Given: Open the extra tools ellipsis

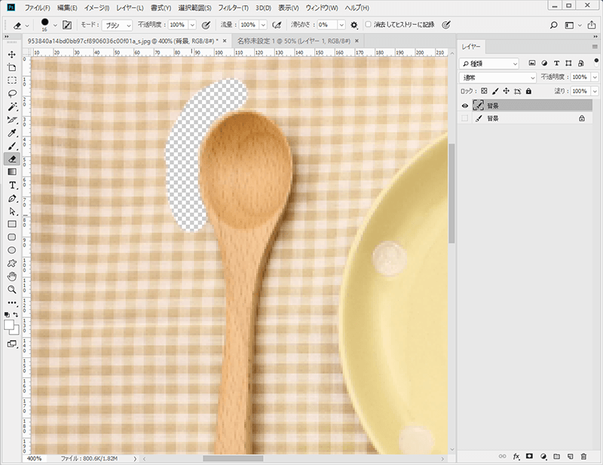Looking at the screenshot, I should pyautogui.click(x=12, y=303).
